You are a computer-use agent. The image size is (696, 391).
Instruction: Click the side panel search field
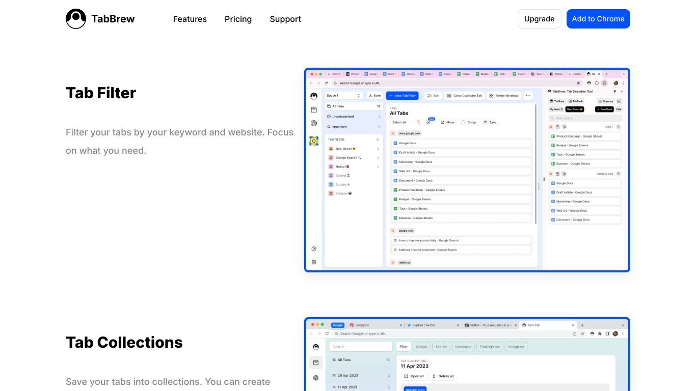(x=585, y=118)
